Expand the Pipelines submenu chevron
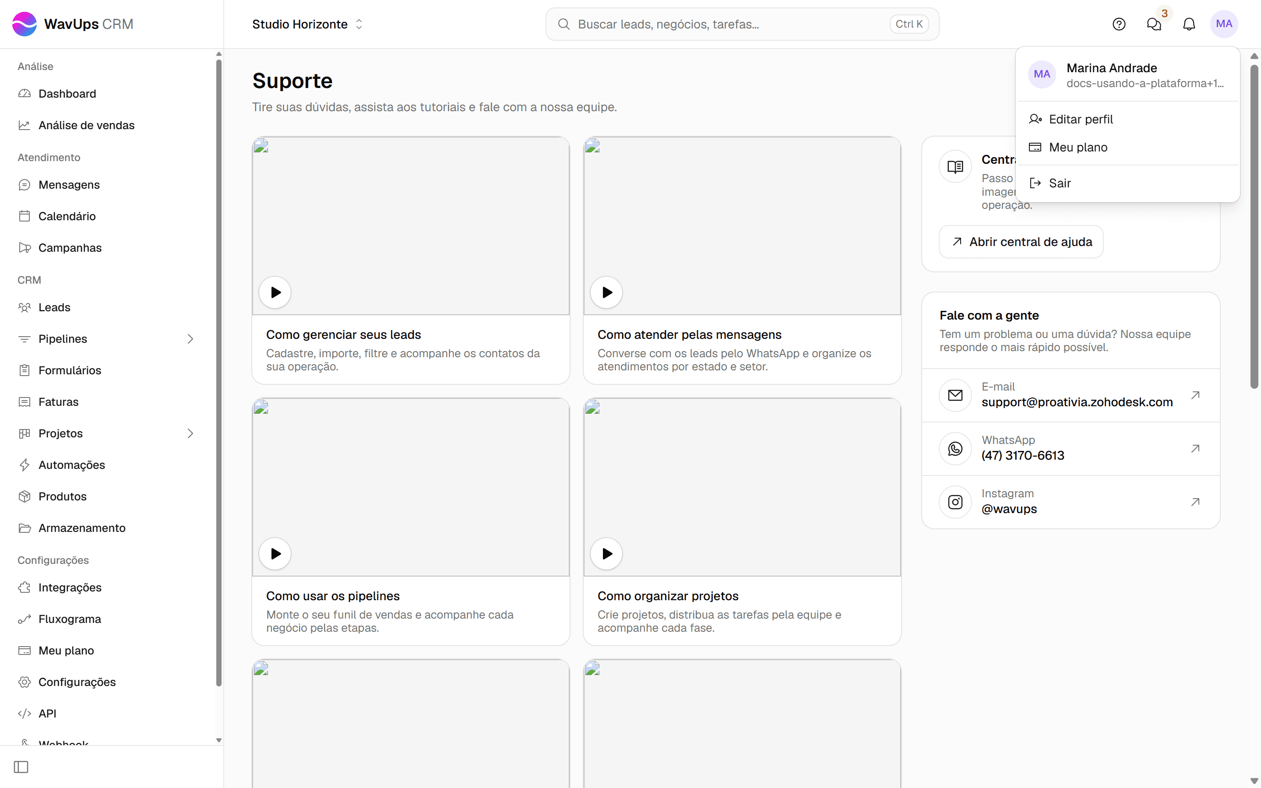 (190, 339)
